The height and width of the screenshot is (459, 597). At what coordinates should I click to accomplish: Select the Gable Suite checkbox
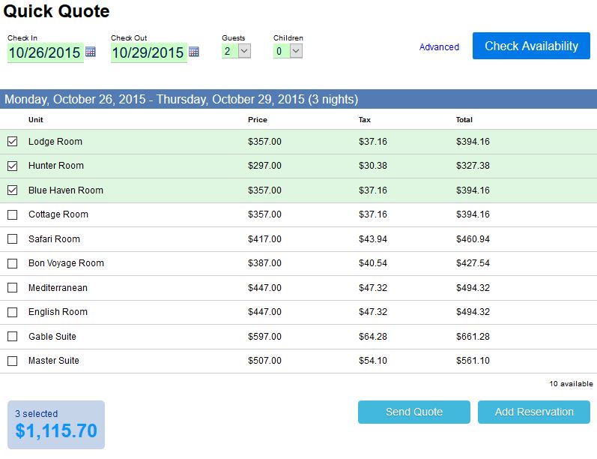pos(12,336)
